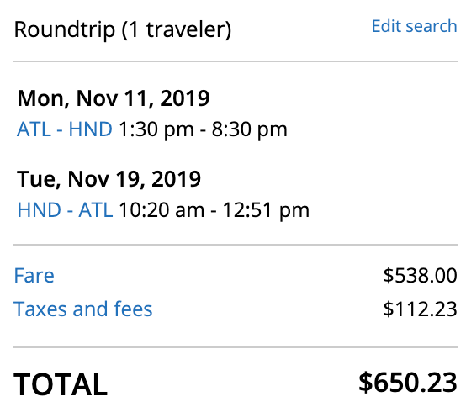
Task: Select the $538.00 fare amount
Action: pos(421,275)
